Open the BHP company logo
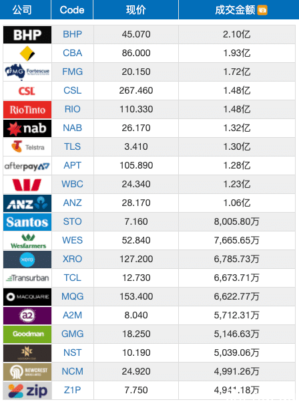Screen dimensions: 299x404 pyautogui.click(x=27, y=35)
